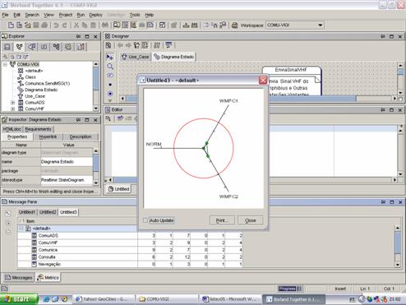Collapse the <default> row in metrics table

pos(21,229)
